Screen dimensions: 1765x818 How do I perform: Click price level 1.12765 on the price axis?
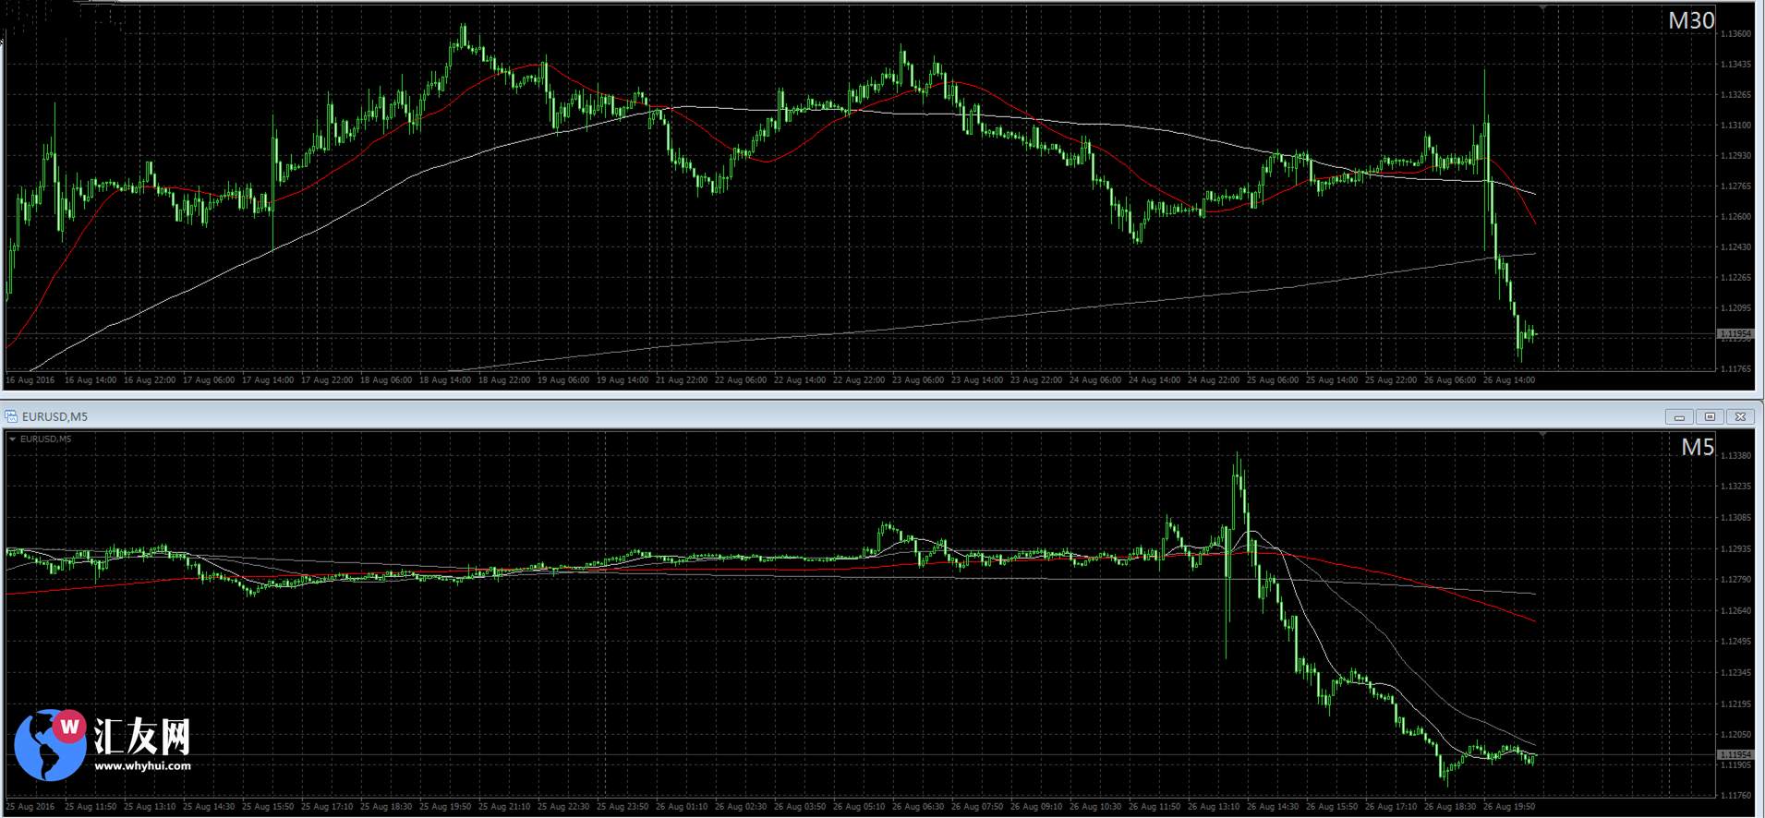click(1736, 186)
